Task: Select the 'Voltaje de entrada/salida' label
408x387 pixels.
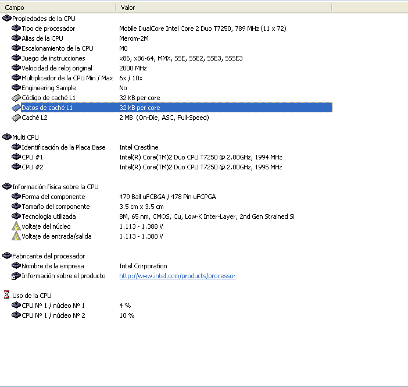Action: click(56, 236)
